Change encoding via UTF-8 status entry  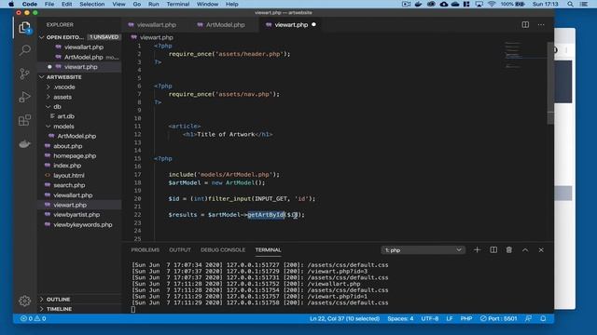point(430,318)
